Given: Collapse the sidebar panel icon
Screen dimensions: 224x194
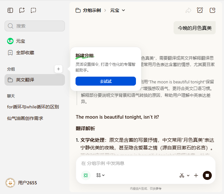Looking at the screenshot, I should pyautogui.click(x=10, y=10).
